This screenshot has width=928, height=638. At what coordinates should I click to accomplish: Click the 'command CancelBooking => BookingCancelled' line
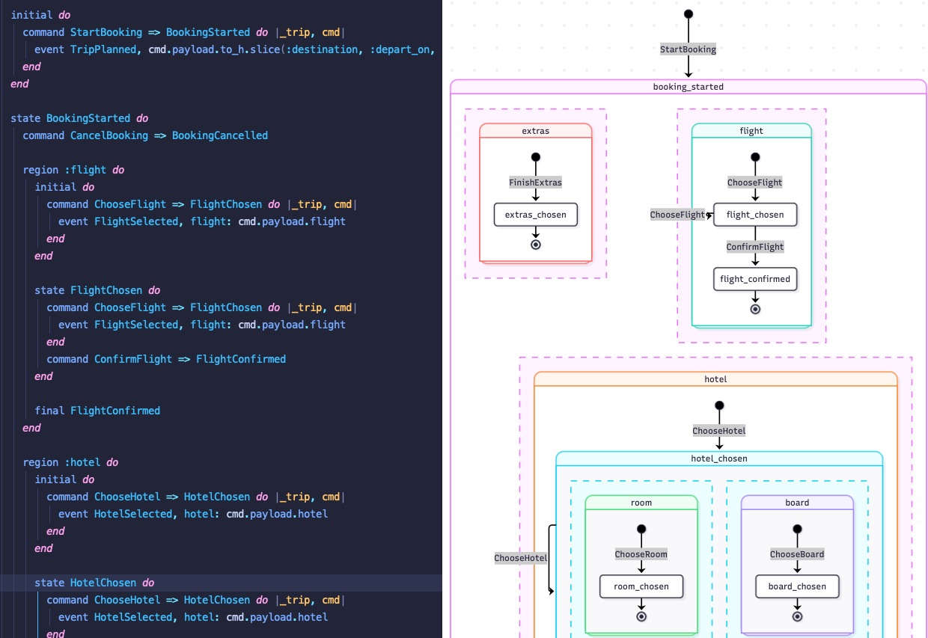pos(145,135)
